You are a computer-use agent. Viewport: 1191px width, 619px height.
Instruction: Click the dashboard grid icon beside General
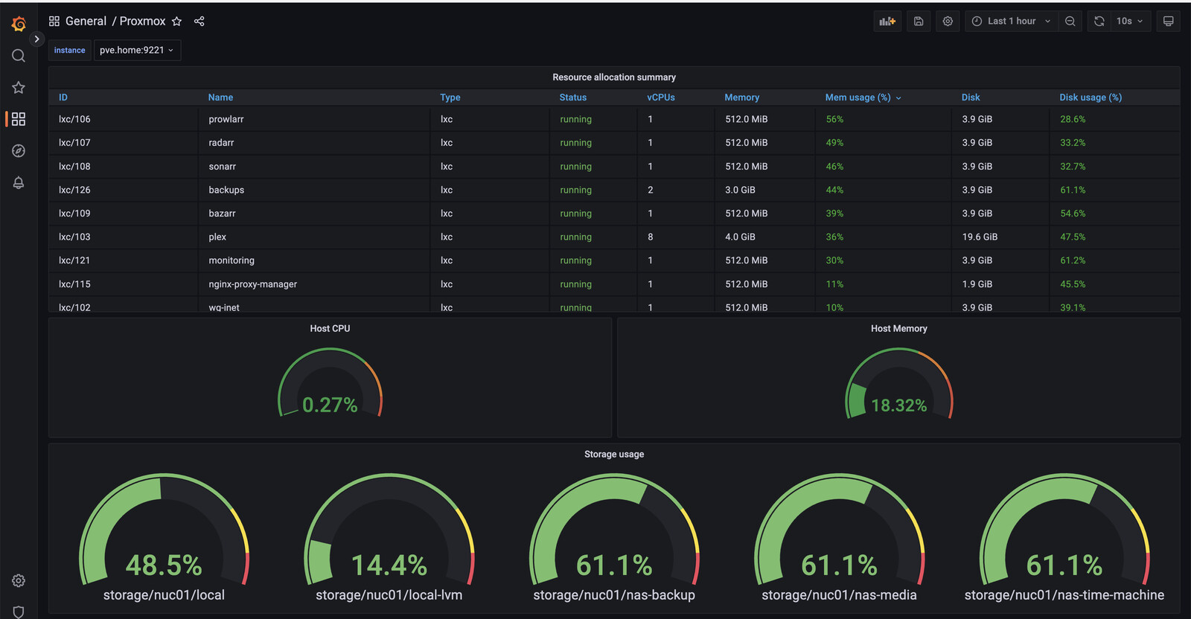pyautogui.click(x=54, y=21)
